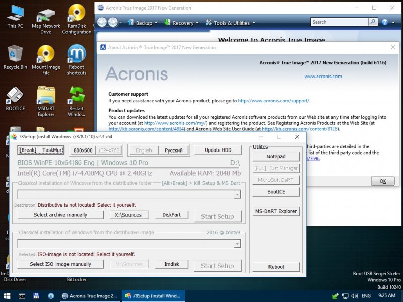Click into the Acronis Search field

[x=339, y=22]
